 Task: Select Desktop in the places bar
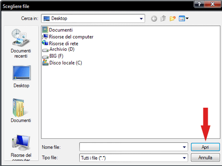click(21, 77)
